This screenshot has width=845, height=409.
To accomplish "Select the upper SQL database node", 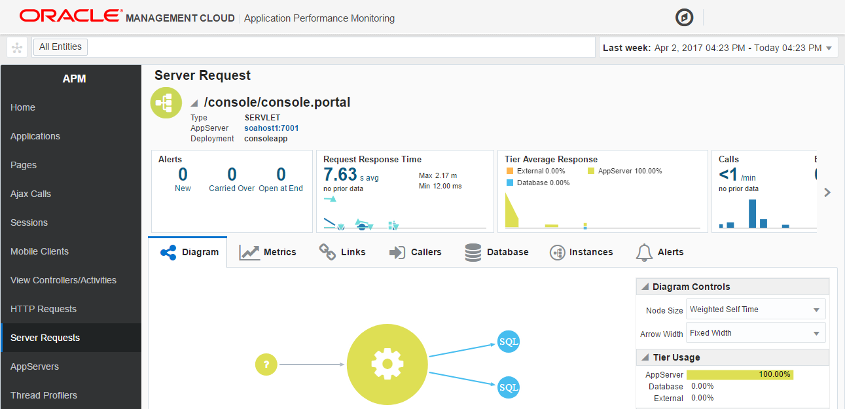I will tap(509, 341).
